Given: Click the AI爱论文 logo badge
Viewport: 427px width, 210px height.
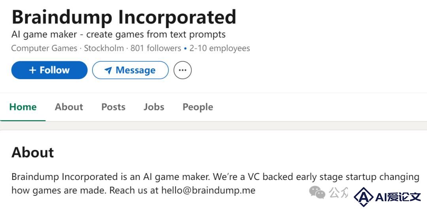Looking at the screenshot, I should (x=387, y=197).
